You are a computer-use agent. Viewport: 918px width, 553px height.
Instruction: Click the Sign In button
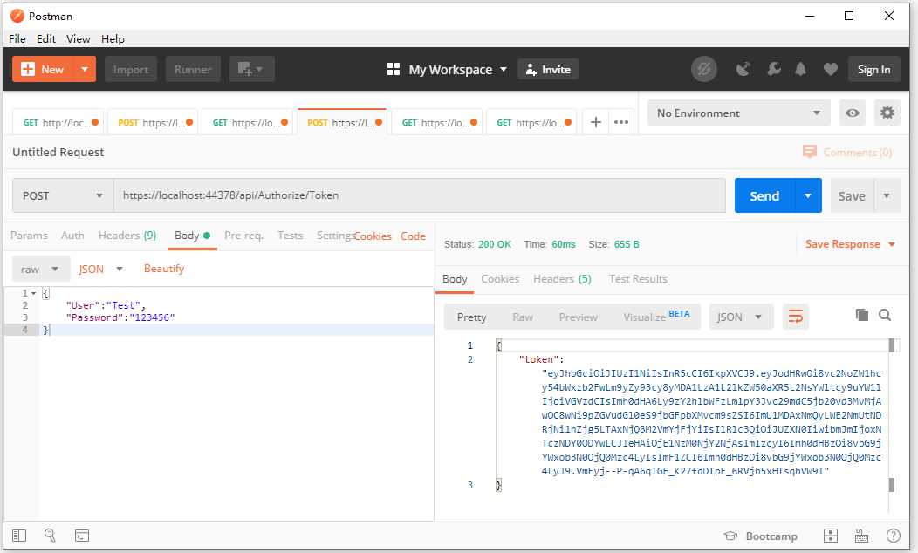point(873,70)
